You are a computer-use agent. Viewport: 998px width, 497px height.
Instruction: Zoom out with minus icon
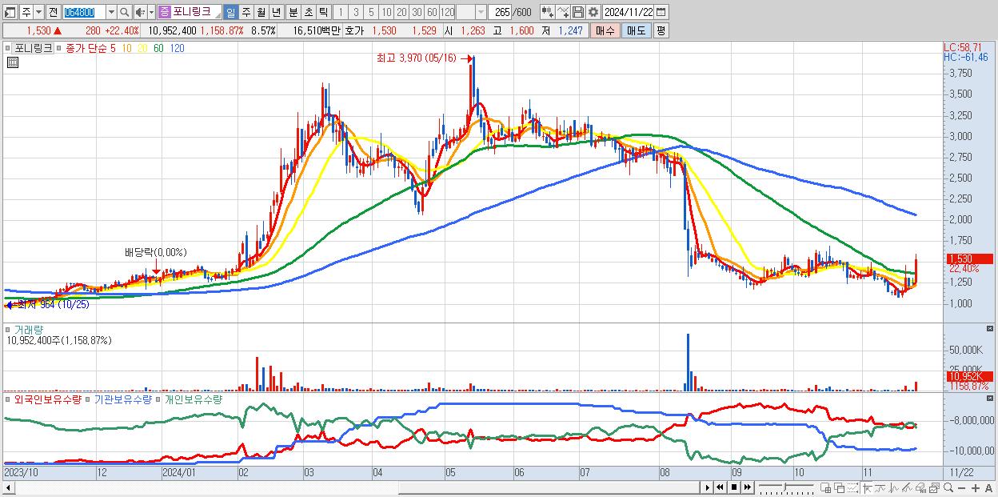pyautogui.click(x=961, y=488)
